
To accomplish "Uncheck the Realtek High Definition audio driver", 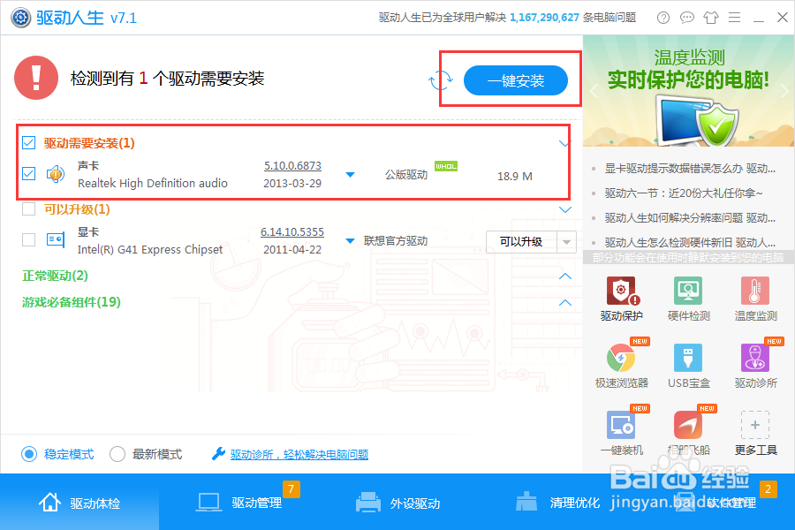I will (x=28, y=171).
